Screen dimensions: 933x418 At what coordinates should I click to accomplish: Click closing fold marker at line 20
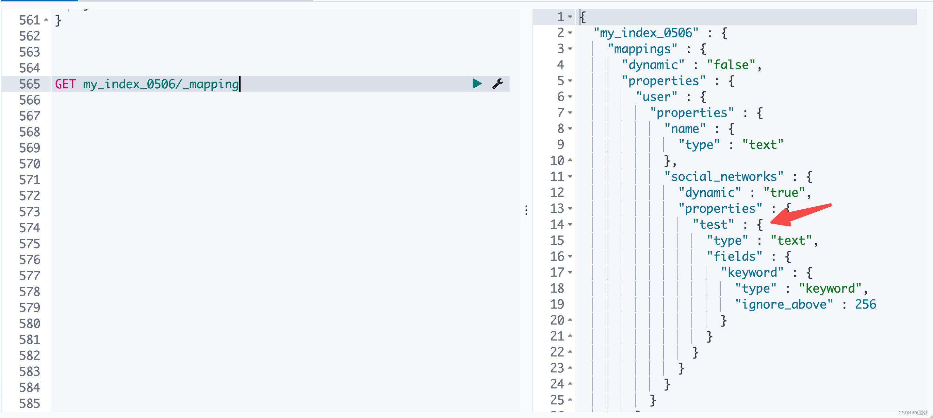(x=570, y=320)
